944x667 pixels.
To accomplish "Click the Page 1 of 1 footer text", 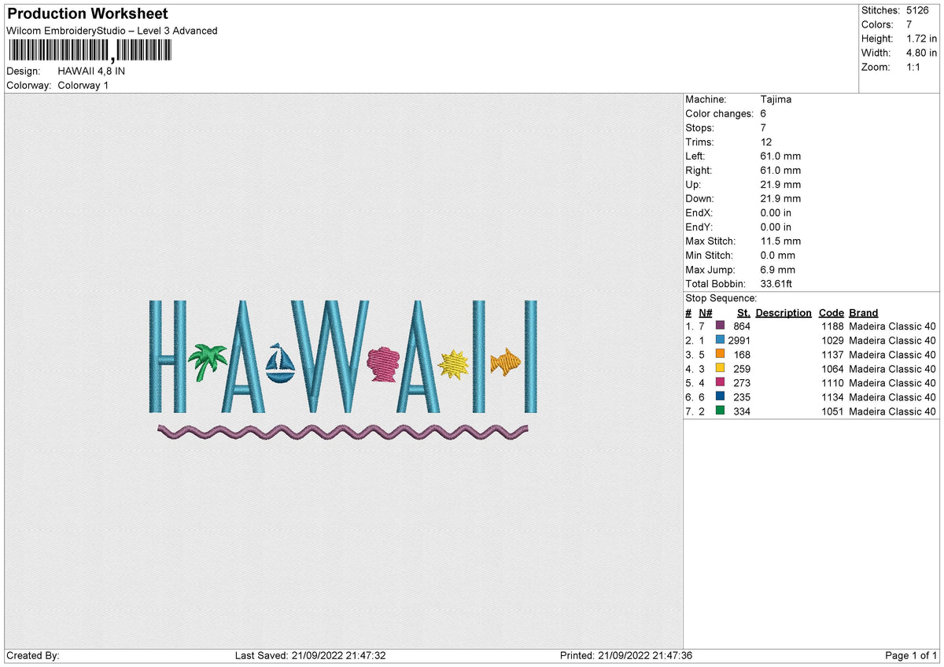I will (911, 656).
